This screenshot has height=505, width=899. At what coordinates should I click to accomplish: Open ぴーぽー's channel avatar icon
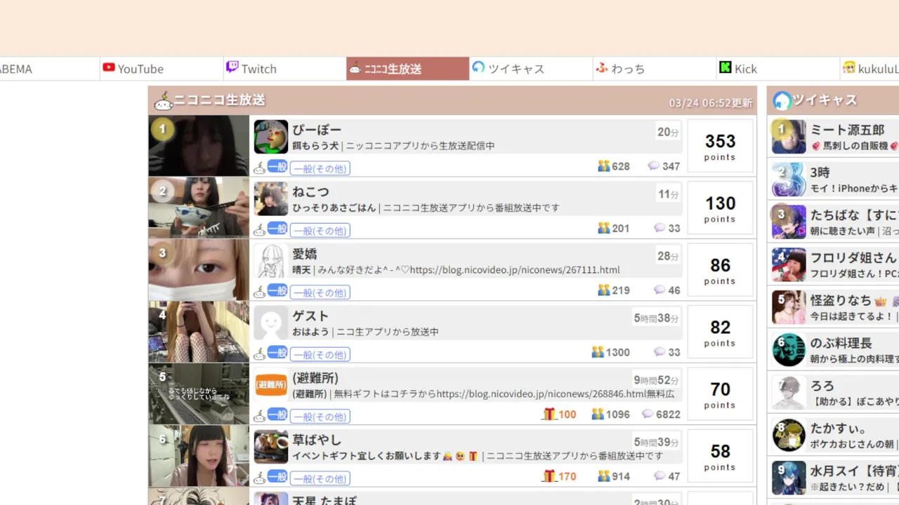pyautogui.click(x=271, y=137)
